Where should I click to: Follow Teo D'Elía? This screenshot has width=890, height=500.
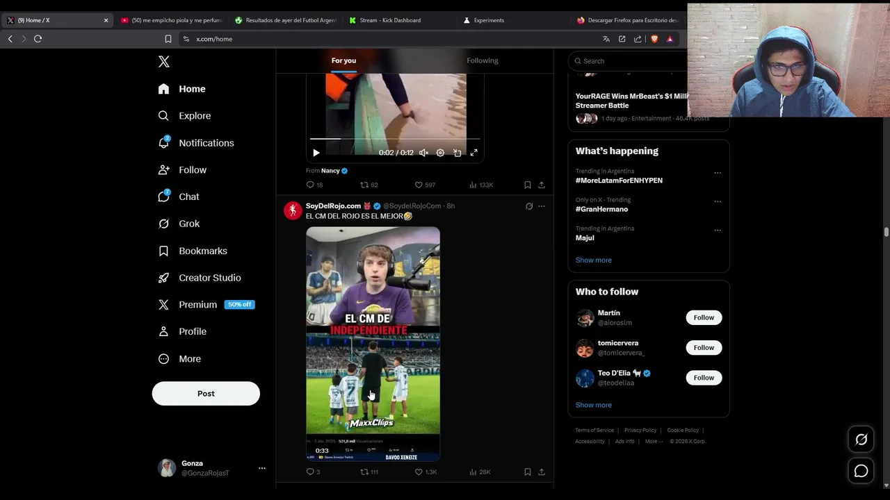click(704, 378)
